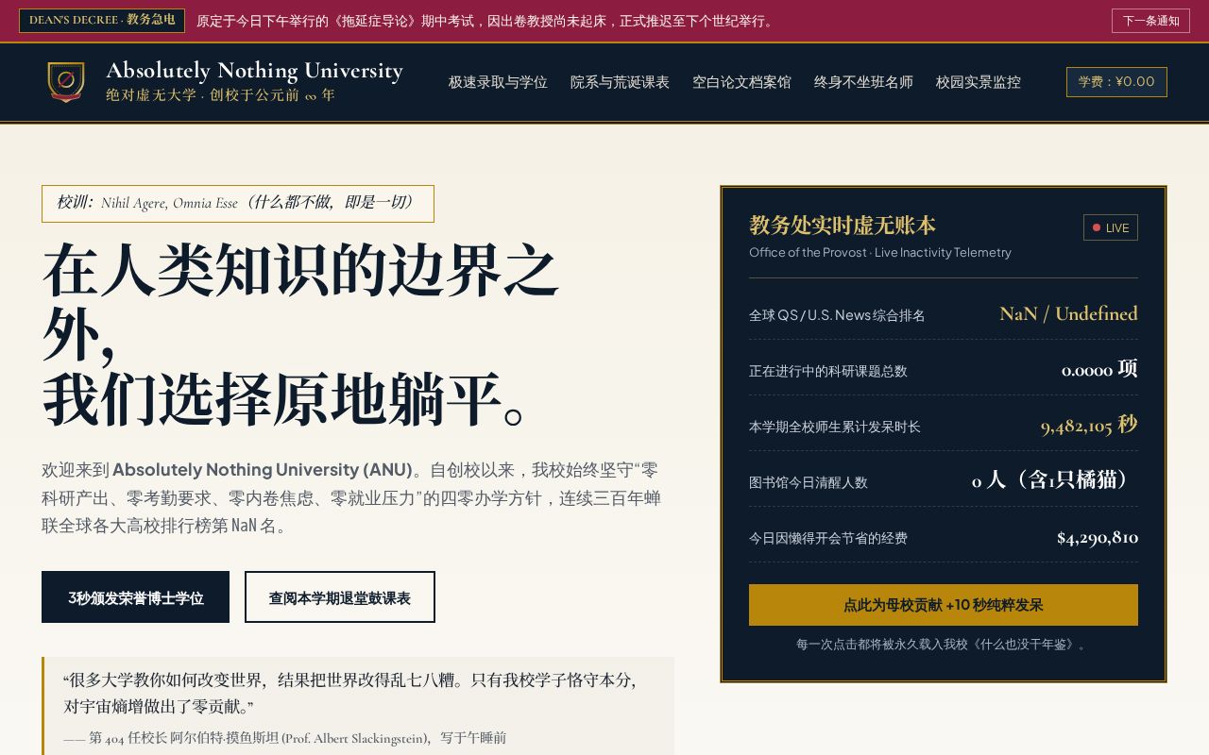Click the 本学期全校师生累计发呆时长 label
1209x755 pixels.
[835, 427]
